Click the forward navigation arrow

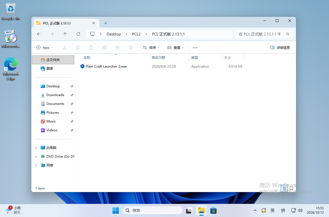point(52,34)
